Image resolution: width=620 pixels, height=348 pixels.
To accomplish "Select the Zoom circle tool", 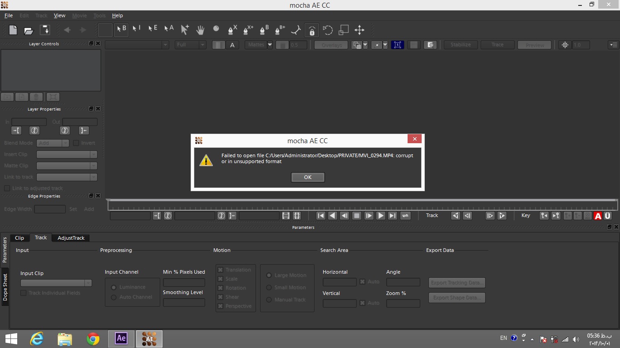I will point(216,29).
